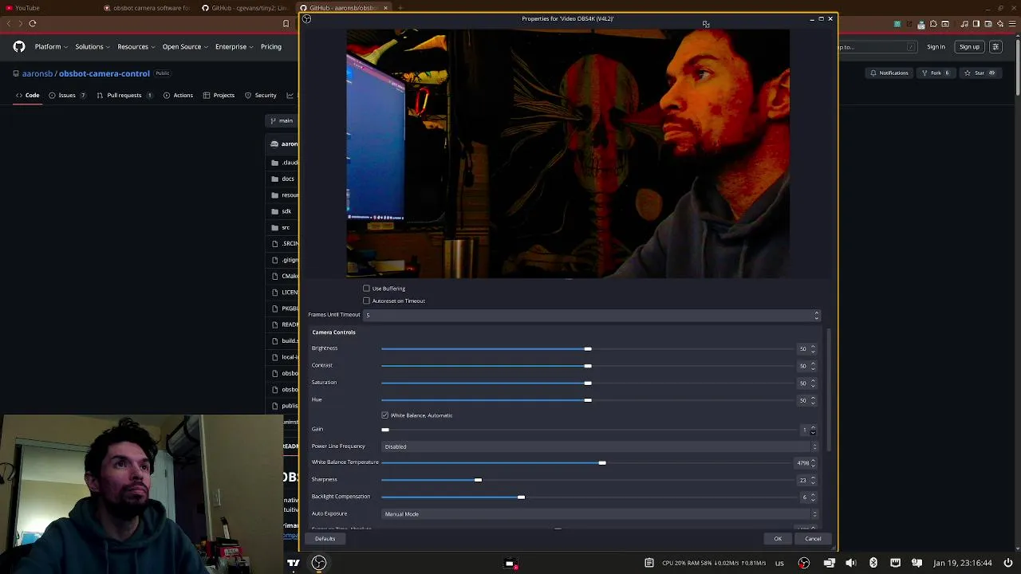1021x574 pixels.
Task: Click the Sign in link
Action: coord(936,47)
